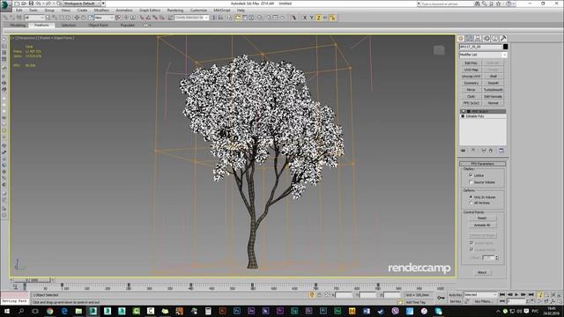Image resolution: width=564 pixels, height=317 pixels.
Task: Click Next Frame button
Action: [x=523, y=295]
